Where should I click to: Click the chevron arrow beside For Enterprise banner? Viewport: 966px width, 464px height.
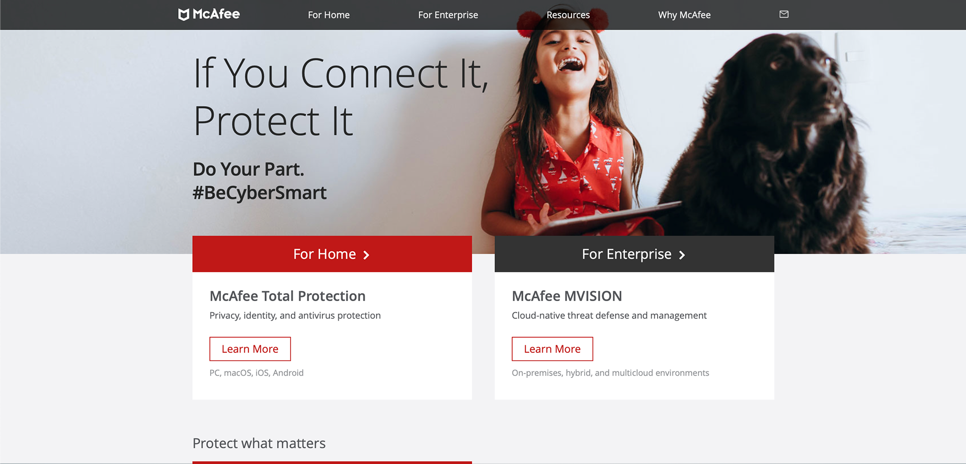pos(682,255)
